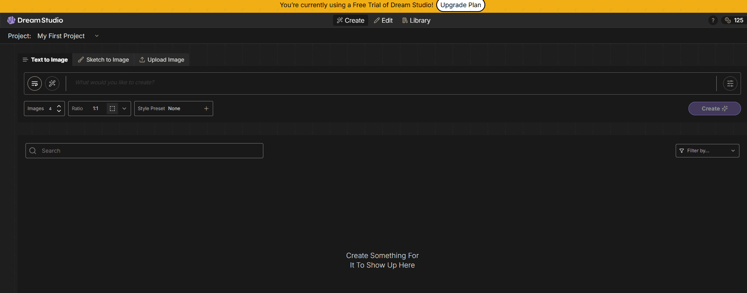Screen dimensions: 747x293
Task: Open the Library section in top navigation
Action: pyautogui.click(x=416, y=20)
